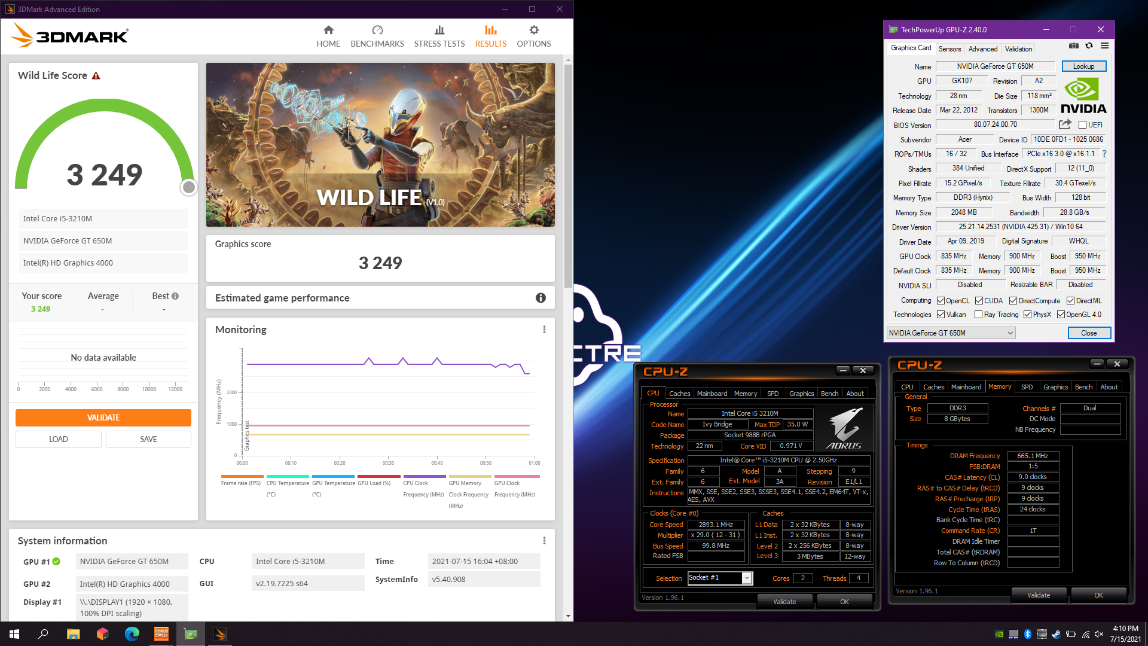Screen dimensions: 1148x646
Task: Click the LOAD button in 3DMark
Action: (x=58, y=439)
